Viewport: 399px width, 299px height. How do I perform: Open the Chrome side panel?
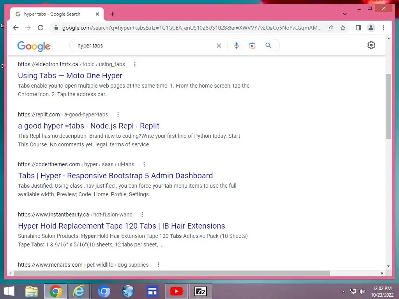tap(358, 28)
